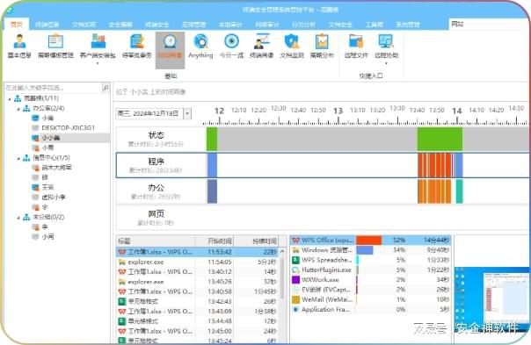The height and width of the screenshot is (345, 531).
Task: Click green spreadsheet icon on 13:42:43 row
Action: 122,301
